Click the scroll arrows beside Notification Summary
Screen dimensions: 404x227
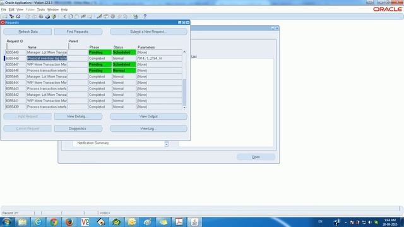click(167, 144)
